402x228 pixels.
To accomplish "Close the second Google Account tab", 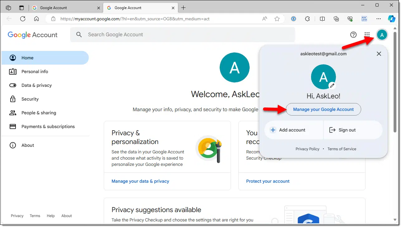I will 173,8.
